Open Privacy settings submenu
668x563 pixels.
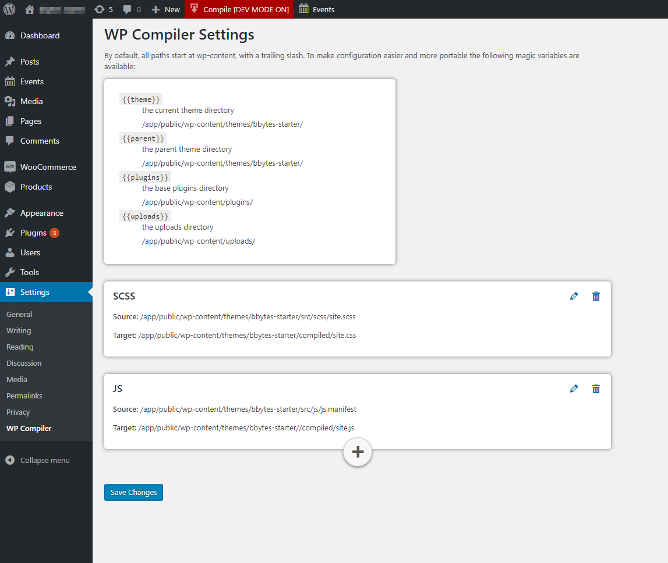coord(18,412)
